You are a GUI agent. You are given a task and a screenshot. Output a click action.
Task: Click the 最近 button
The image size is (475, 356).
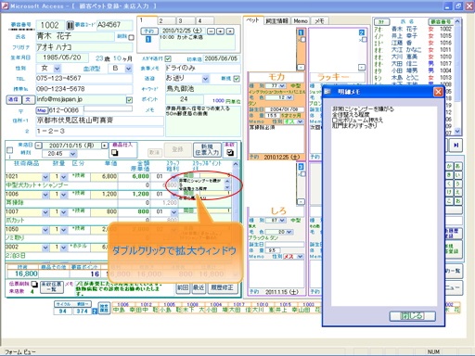point(199,287)
